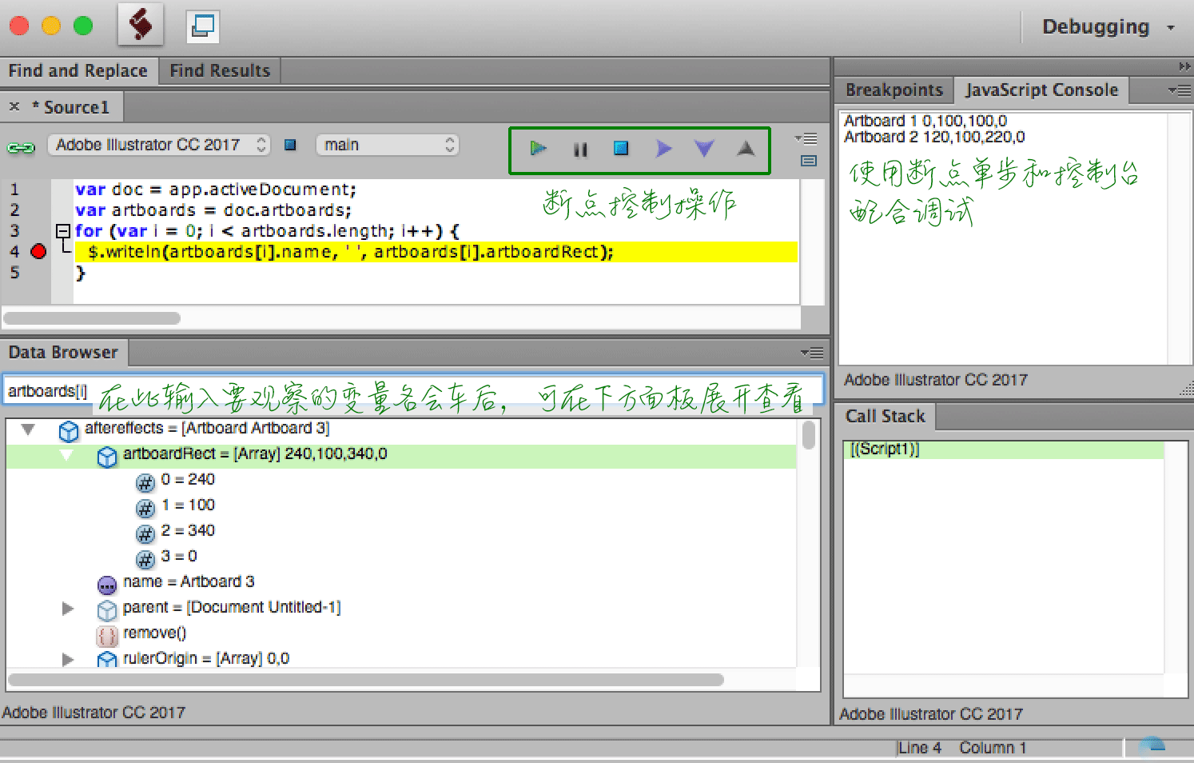This screenshot has width=1194, height=763.
Task: Open the Data Browser panel flyout menu
Action: pyautogui.click(x=813, y=353)
